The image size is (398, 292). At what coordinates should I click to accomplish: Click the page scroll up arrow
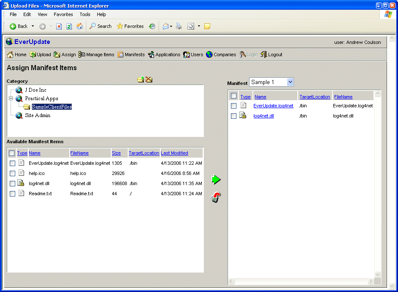(392, 38)
